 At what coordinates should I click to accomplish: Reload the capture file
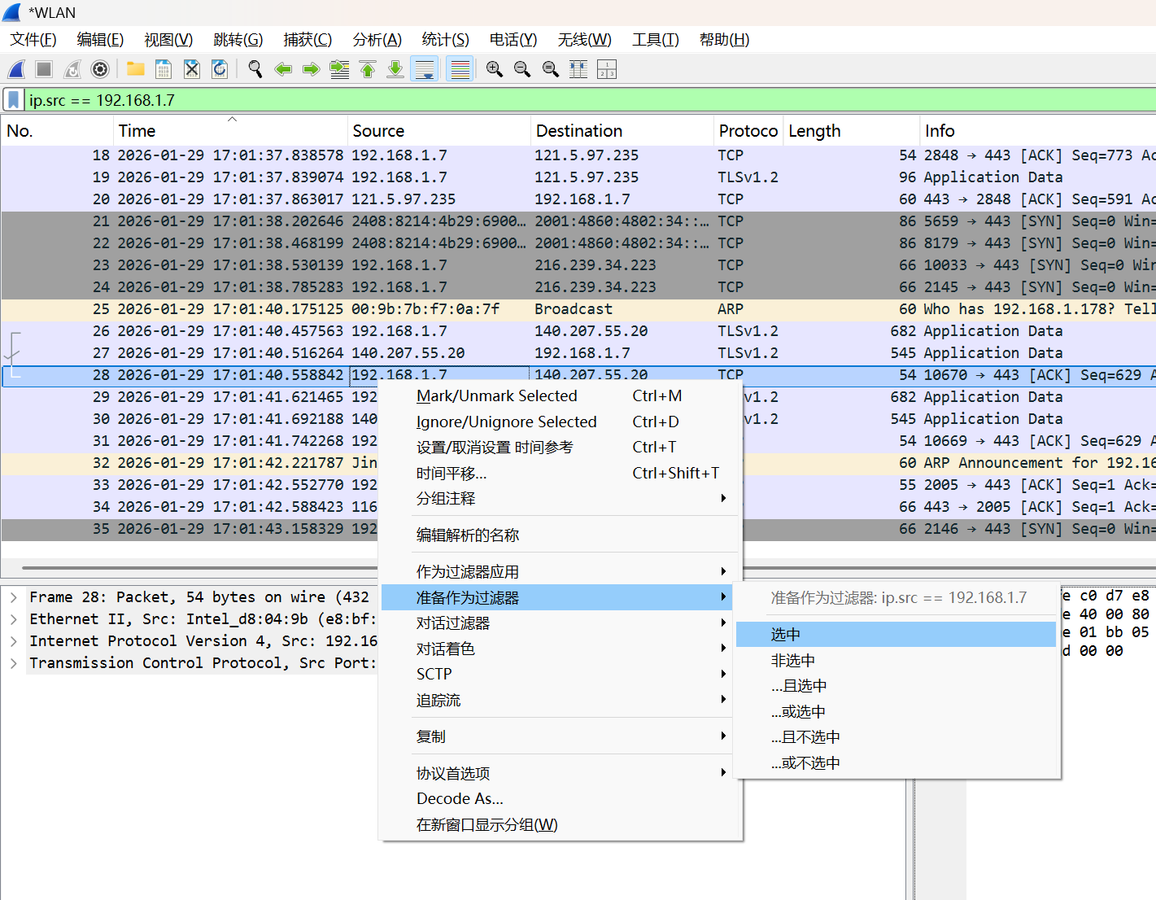pyautogui.click(x=220, y=69)
